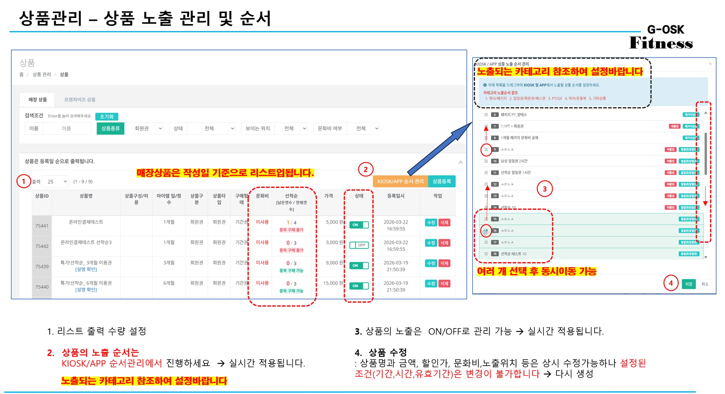
Task: Open the 출력 count dropdown showing 25
Action: (56, 182)
